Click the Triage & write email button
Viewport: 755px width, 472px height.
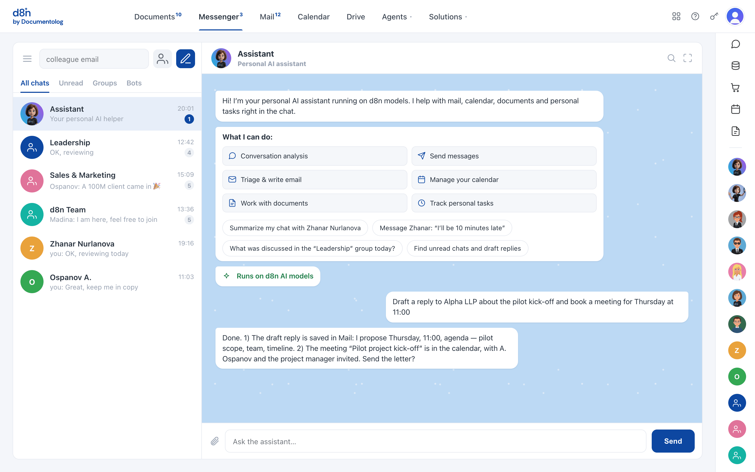tap(315, 180)
